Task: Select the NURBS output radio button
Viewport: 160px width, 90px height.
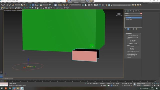Action: tap(130, 50)
